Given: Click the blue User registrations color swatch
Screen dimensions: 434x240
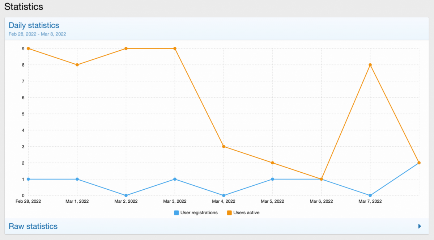Looking at the screenshot, I should (x=176, y=212).
